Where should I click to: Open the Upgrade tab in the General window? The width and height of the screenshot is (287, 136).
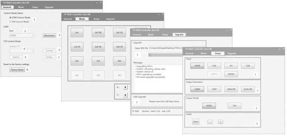pyautogui.click(x=49, y=7)
